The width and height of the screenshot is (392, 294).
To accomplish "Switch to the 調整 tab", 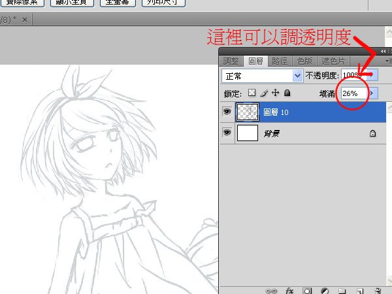I will pyautogui.click(x=231, y=61).
